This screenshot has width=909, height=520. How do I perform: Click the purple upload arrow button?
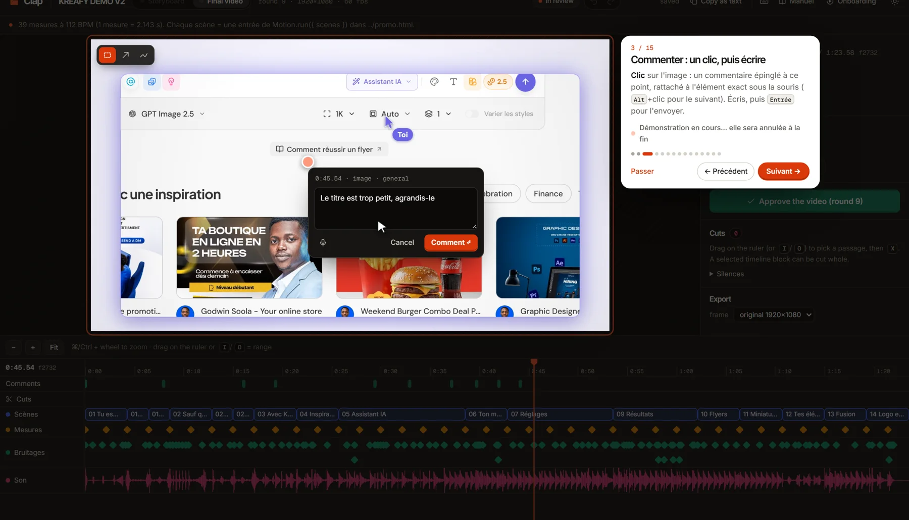[x=525, y=82]
